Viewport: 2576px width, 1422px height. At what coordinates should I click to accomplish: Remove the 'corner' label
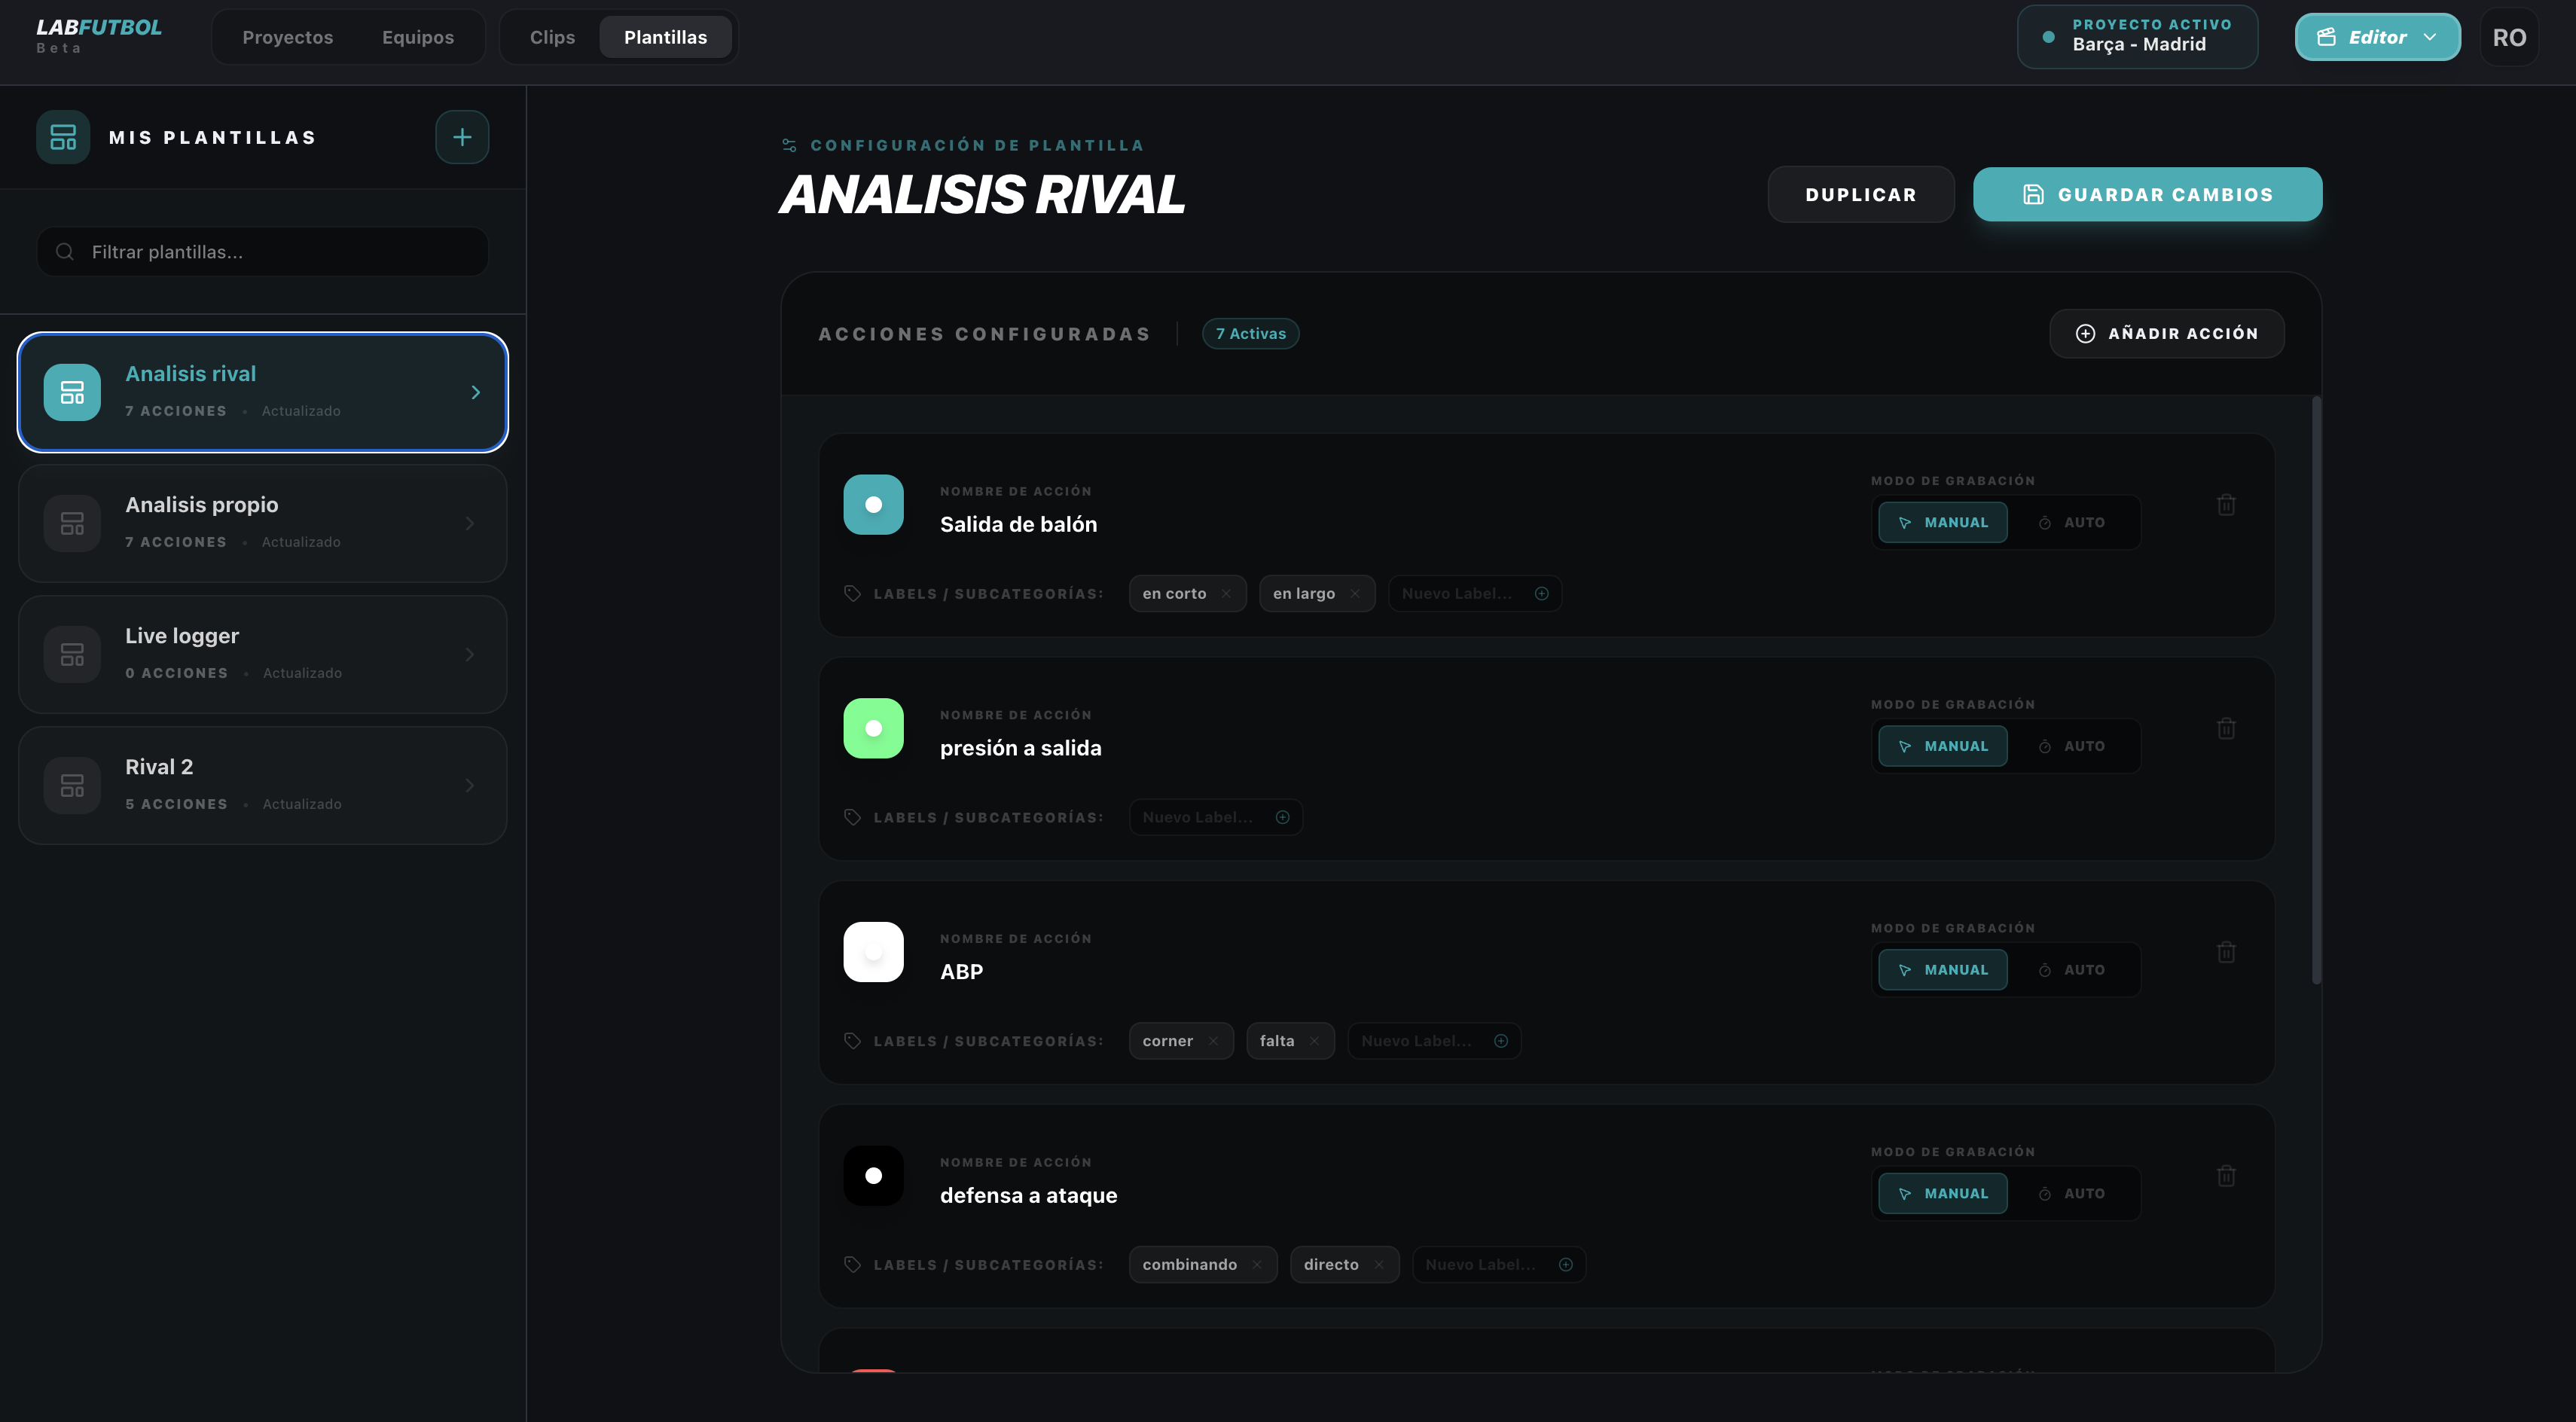1213,1041
